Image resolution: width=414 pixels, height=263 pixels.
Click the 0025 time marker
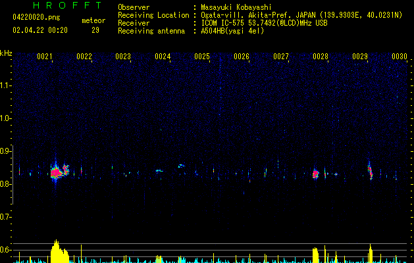(x=202, y=57)
